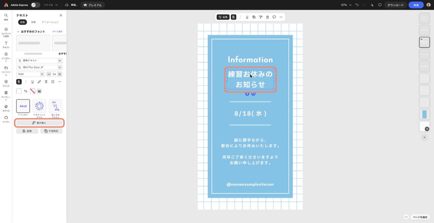Switch to the 効果 tab
434x223 pixels.
(x=33, y=22)
